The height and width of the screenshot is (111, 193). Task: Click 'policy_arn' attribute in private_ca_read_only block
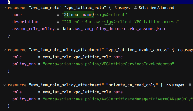pyautogui.click(x=24, y=99)
